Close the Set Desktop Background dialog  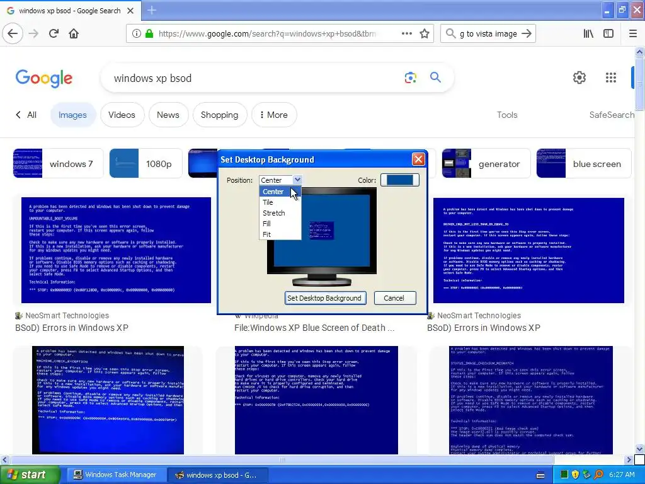pyautogui.click(x=418, y=159)
